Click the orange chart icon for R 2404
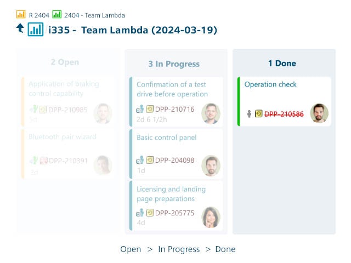The height and width of the screenshot is (263, 351). point(21,15)
